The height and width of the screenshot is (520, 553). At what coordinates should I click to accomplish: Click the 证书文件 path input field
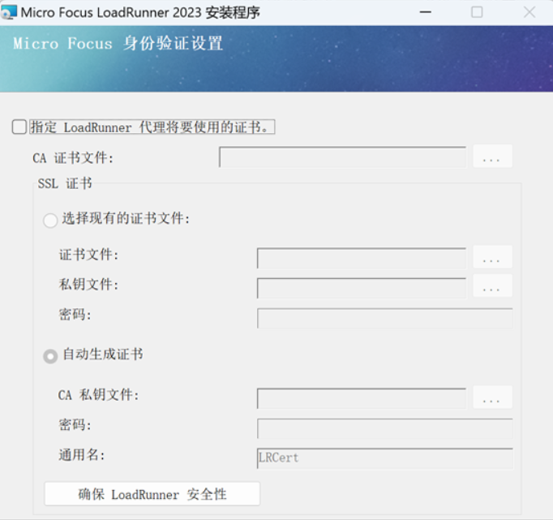coord(362,258)
